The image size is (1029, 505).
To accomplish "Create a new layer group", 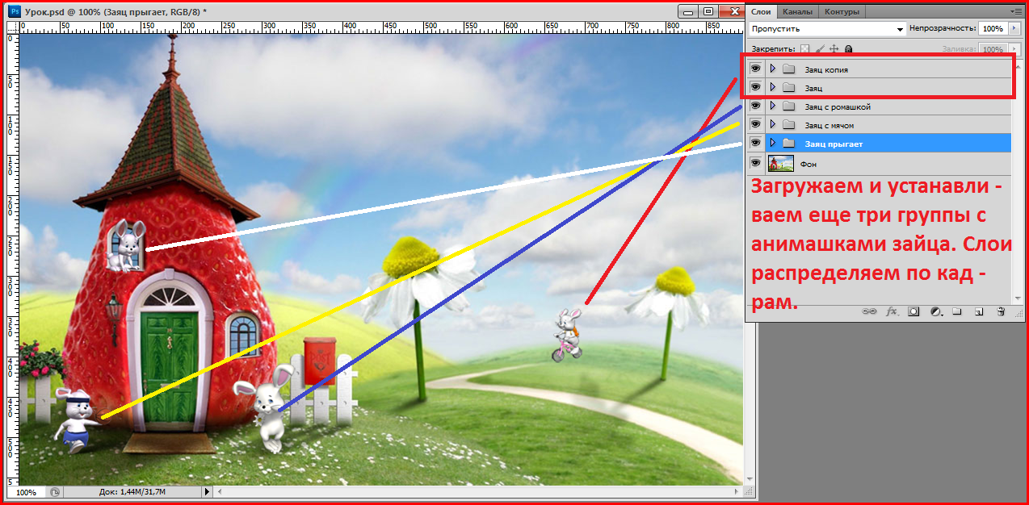I will [957, 311].
